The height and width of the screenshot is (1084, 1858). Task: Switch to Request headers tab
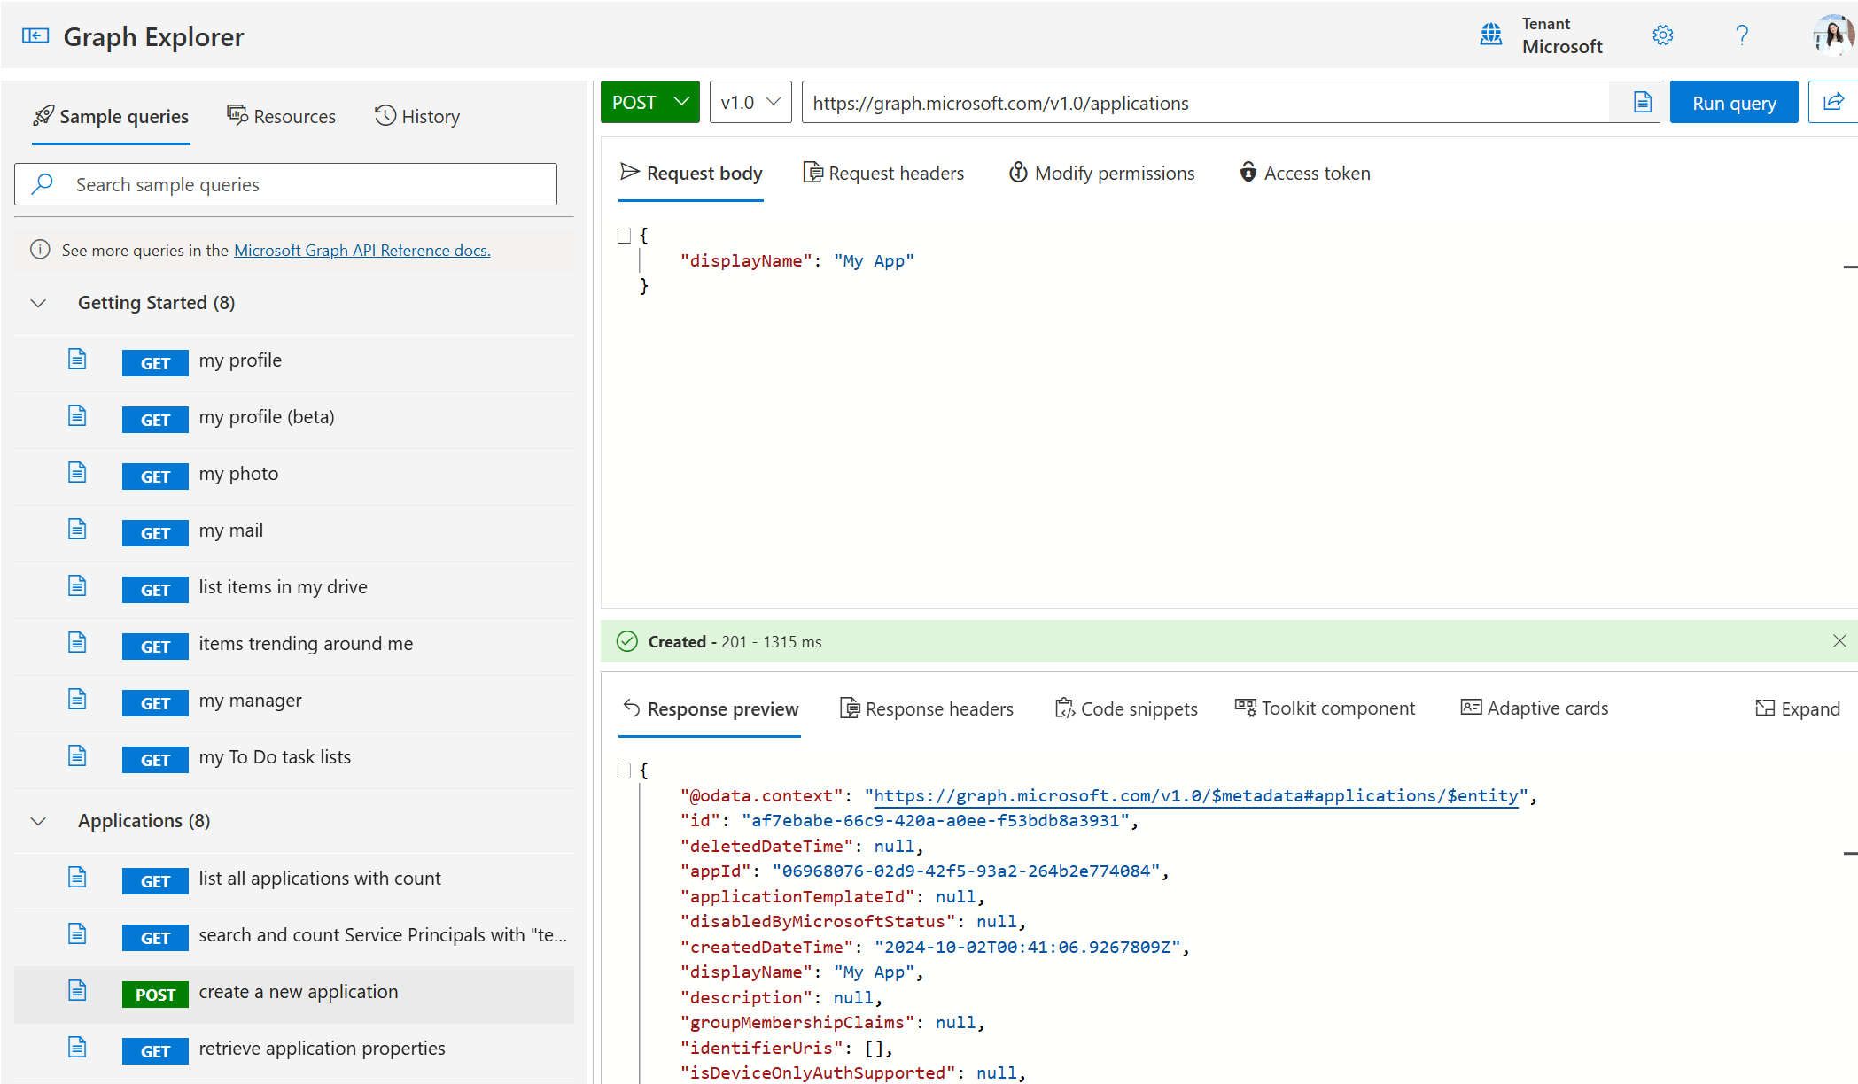884,172
